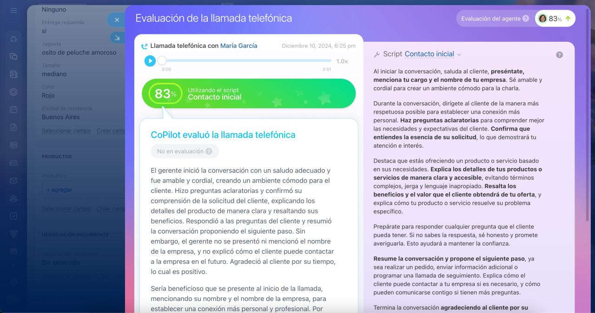Open the help icon in the script panel
The image size is (595, 313).
(x=559, y=55)
